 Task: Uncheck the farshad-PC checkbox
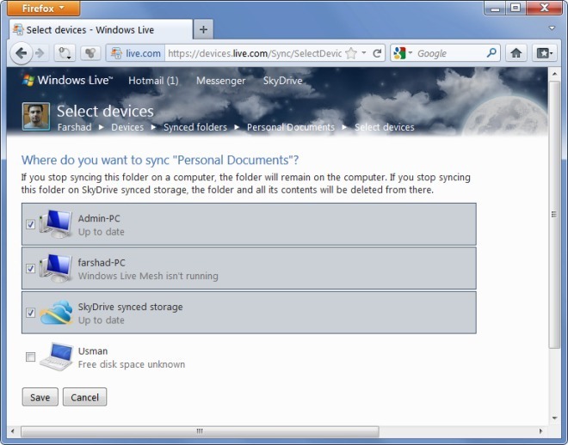pyautogui.click(x=30, y=268)
